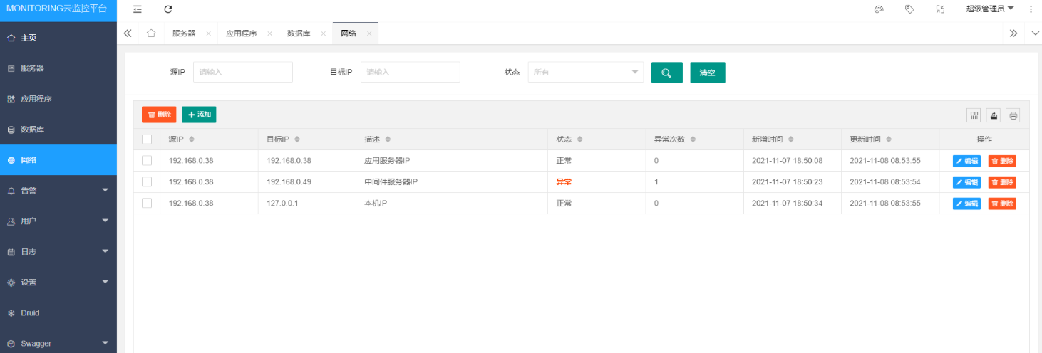The width and height of the screenshot is (1042, 353).
Task: Switch to the 服务器 tab
Action: click(x=184, y=33)
